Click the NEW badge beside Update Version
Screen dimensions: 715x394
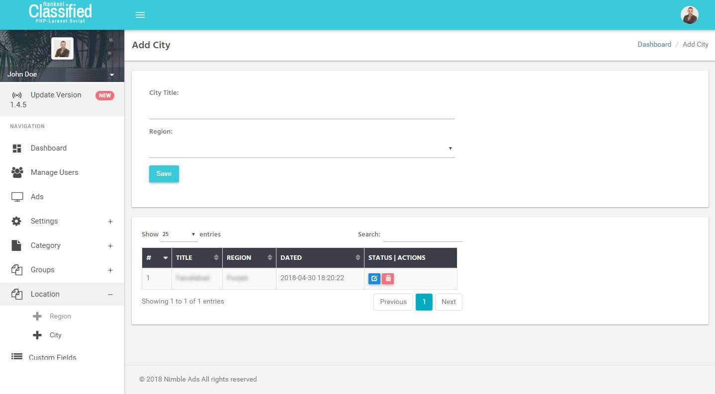[x=105, y=95]
